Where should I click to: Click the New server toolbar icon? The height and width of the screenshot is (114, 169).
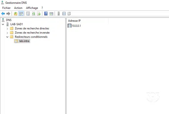coord(59,14)
